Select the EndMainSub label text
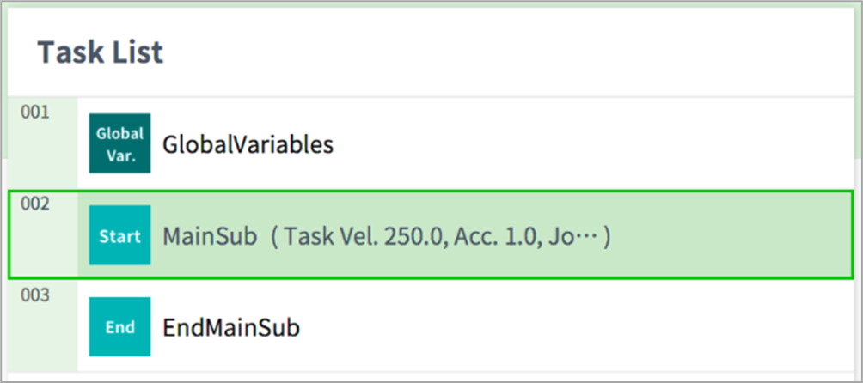 231,328
